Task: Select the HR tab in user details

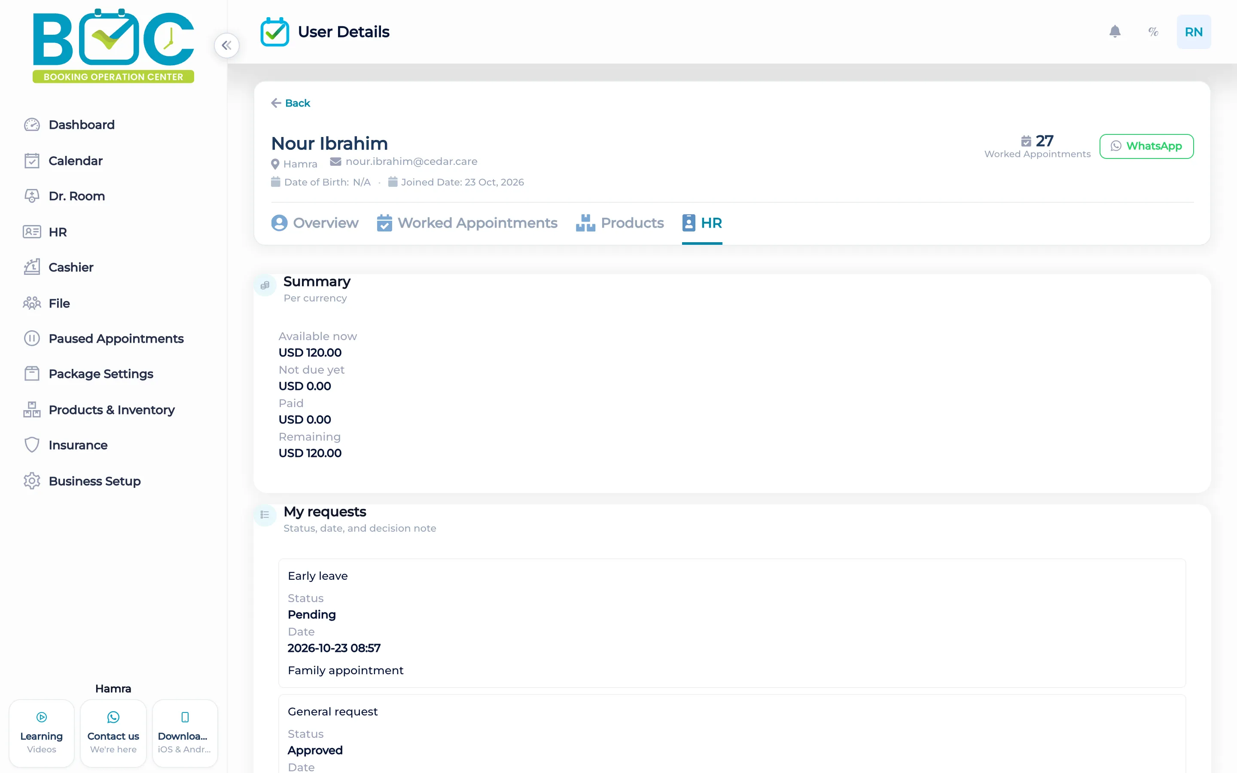Action: tap(702, 223)
